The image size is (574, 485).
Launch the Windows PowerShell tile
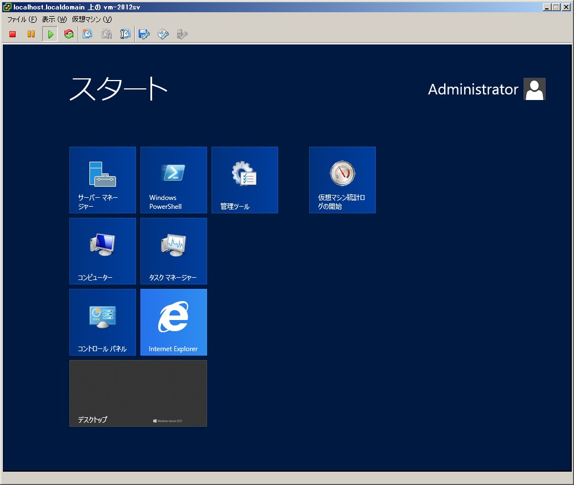[174, 180]
